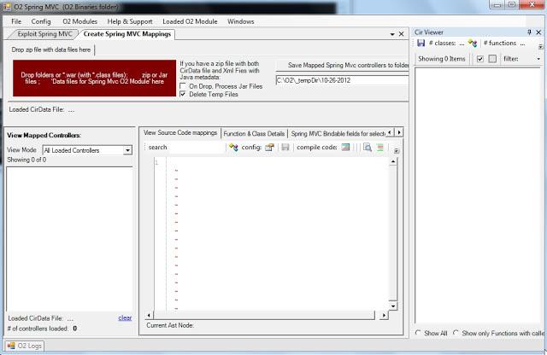Click the red drop zone for data files
Viewport: 547px width, 355px height.
(x=91, y=79)
